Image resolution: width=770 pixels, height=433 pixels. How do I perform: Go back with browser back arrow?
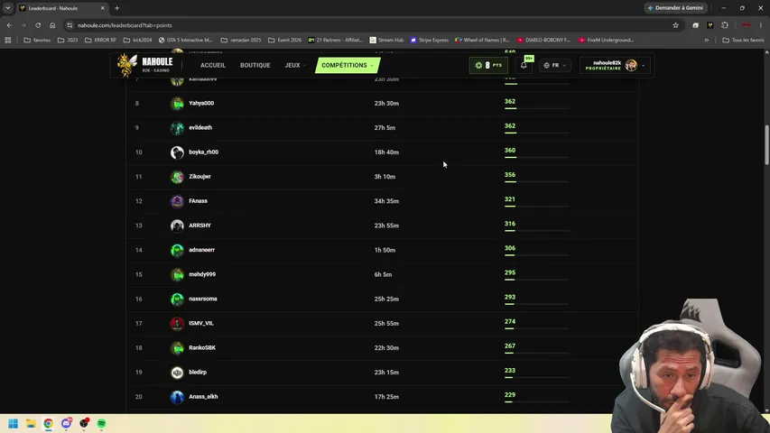point(9,25)
